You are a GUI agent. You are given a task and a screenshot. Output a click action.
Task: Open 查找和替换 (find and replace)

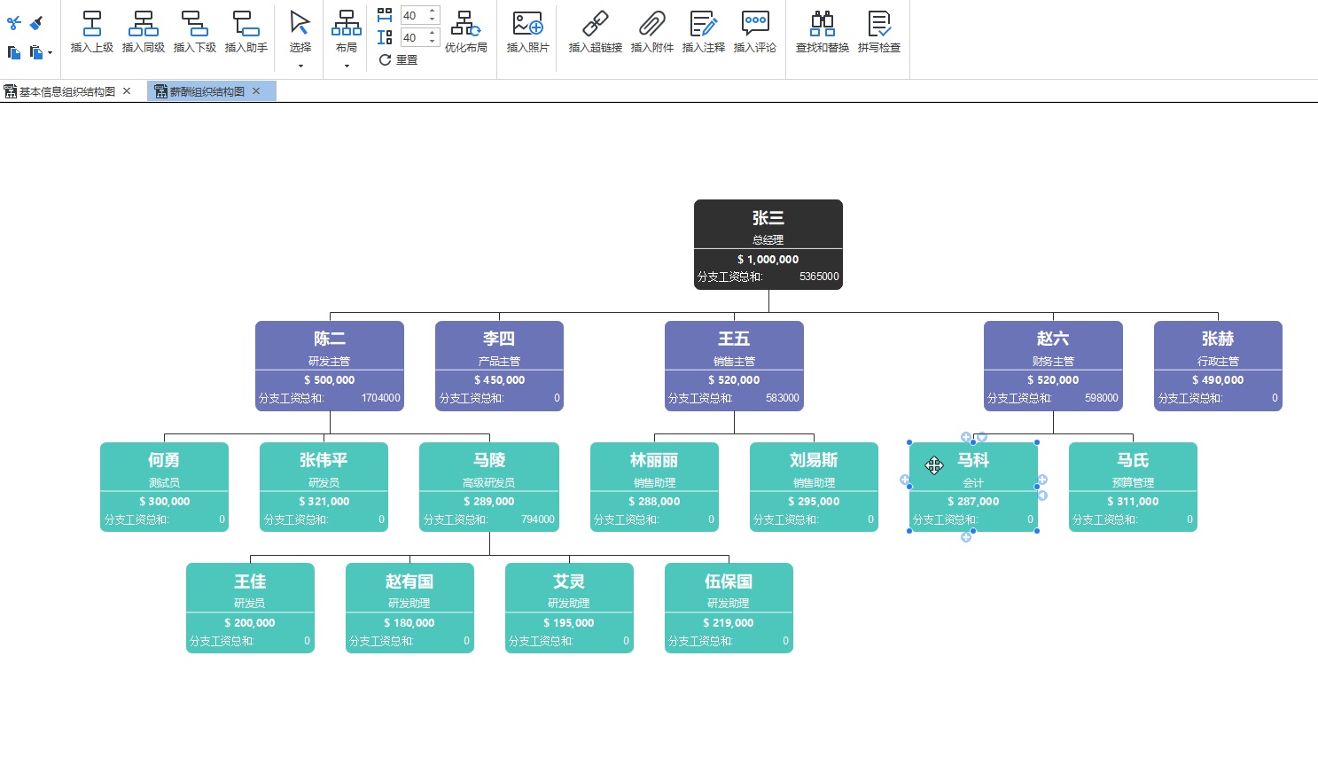pyautogui.click(x=823, y=23)
